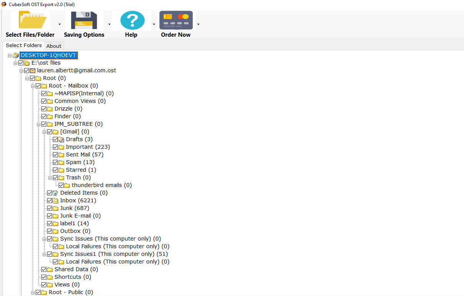Uncheck the Important (223) checkbox

55,147
